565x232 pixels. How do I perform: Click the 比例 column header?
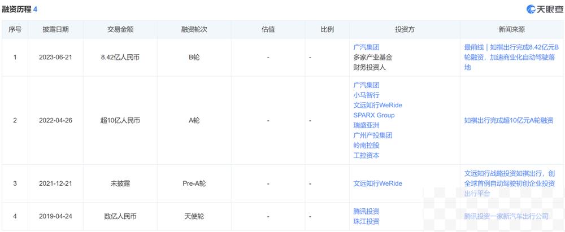click(x=327, y=30)
